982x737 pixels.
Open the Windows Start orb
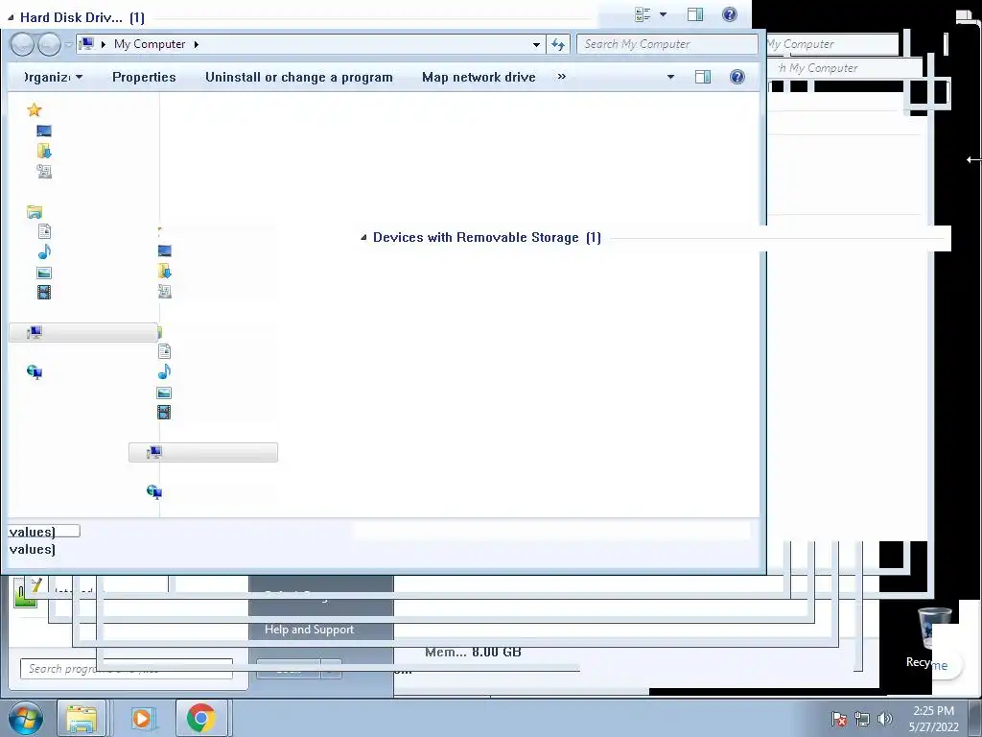(26, 718)
